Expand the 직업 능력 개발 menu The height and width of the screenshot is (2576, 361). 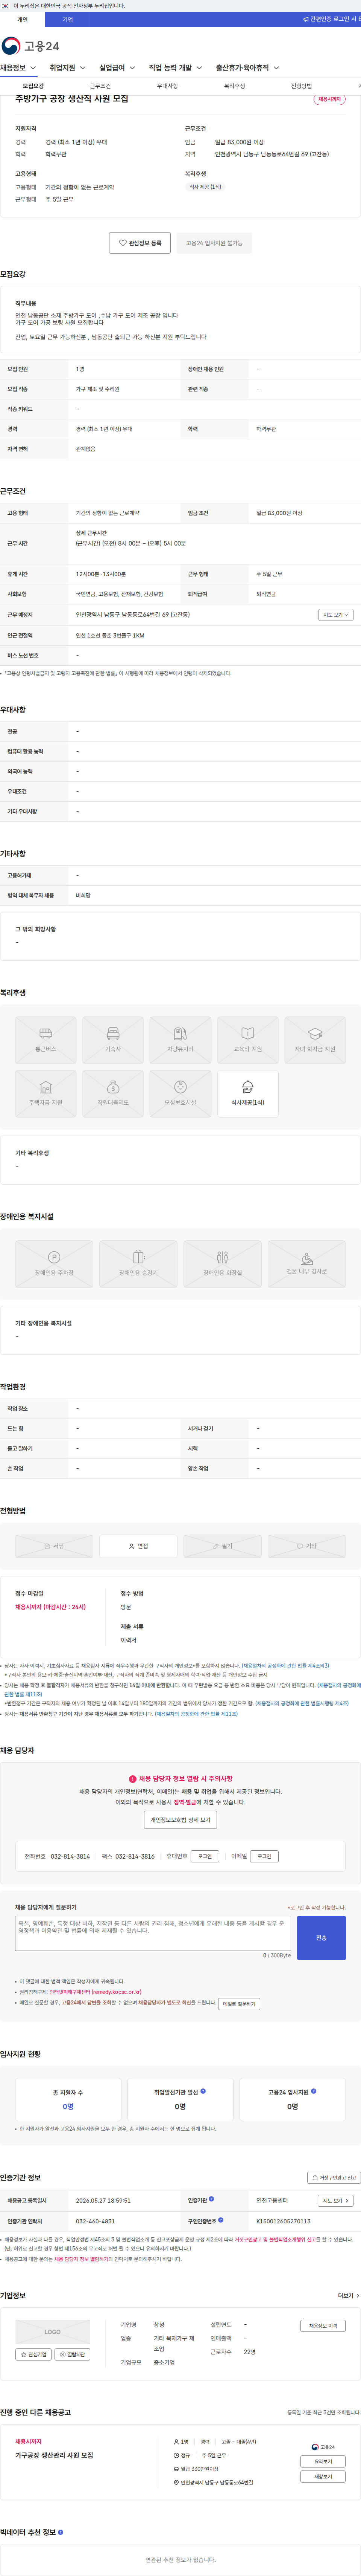coord(176,68)
